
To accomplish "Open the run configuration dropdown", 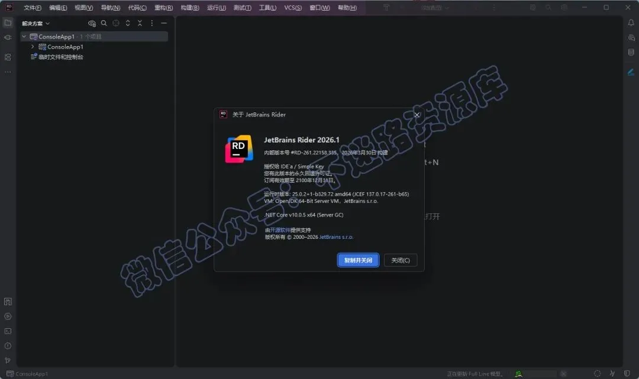I will 435,8.
